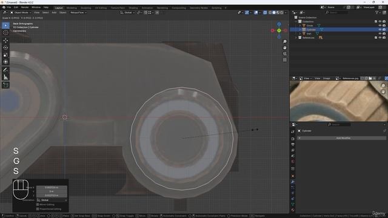Switch to the UV Editing workspace tab
Screen dimensions: 388x218
[101, 8]
